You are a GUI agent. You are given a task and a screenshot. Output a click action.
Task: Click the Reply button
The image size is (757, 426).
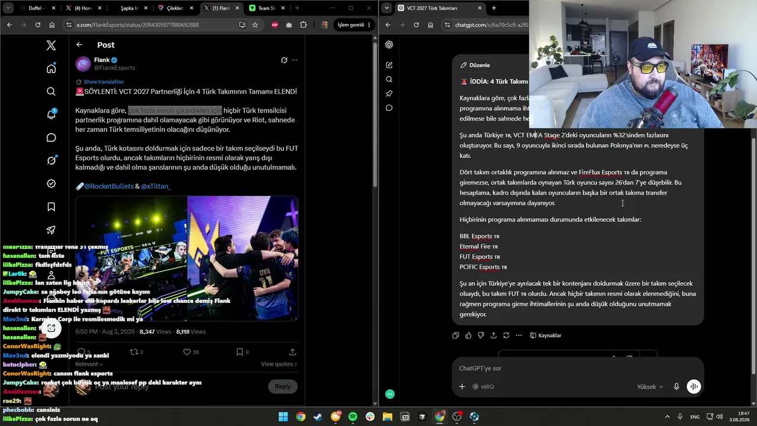(283, 386)
